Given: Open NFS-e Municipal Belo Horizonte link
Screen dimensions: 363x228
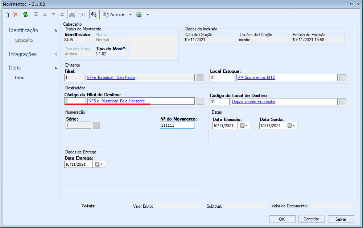Looking at the screenshot, I should click(117, 101).
